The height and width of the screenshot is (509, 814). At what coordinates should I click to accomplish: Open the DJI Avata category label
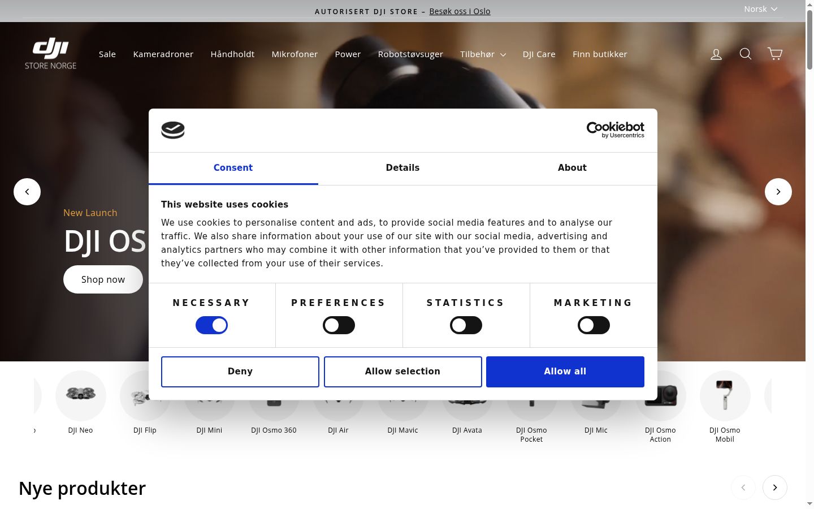click(467, 430)
